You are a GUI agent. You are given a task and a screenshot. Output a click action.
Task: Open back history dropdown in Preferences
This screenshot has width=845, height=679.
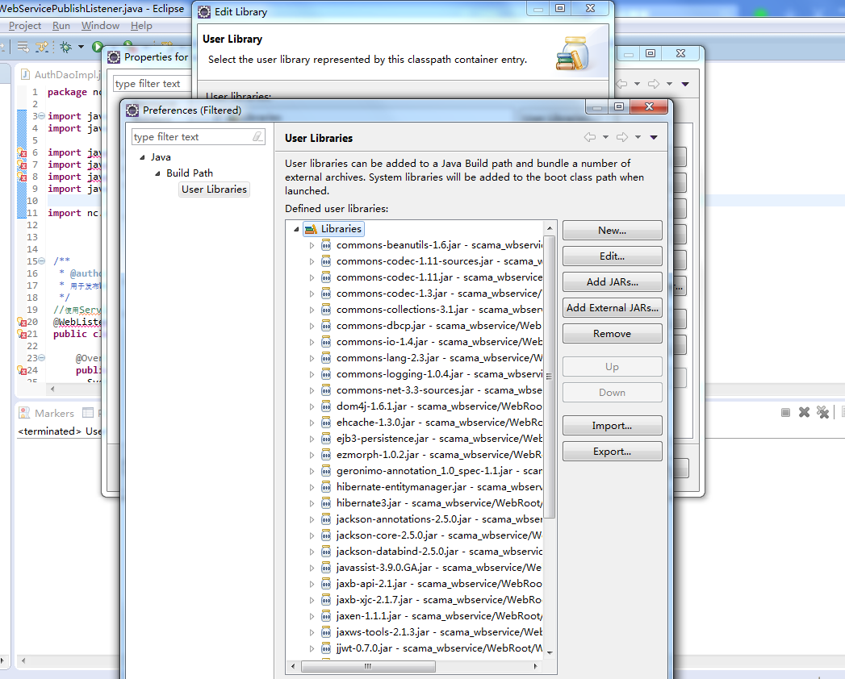(x=606, y=137)
